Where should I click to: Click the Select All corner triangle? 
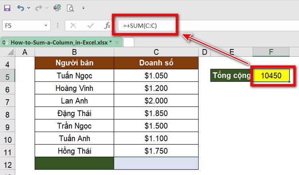(10, 52)
